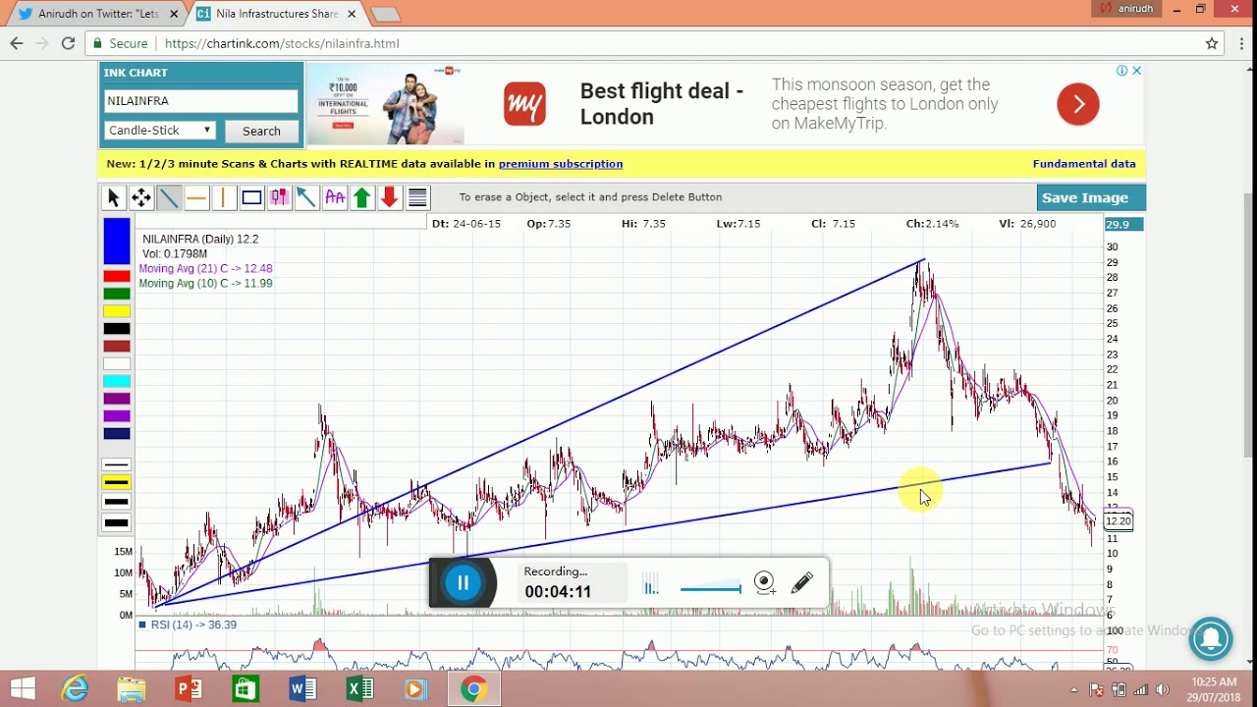Open a new Chrome tab
This screenshot has height=707, width=1257.
tap(385, 14)
